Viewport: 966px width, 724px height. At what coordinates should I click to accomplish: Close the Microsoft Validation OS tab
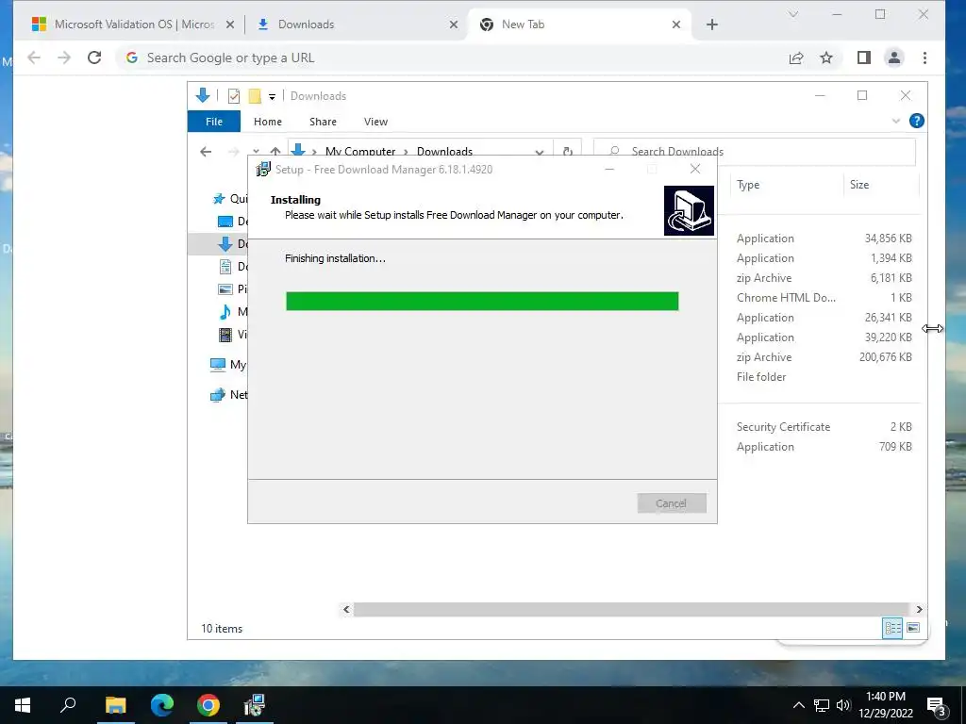(230, 25)
